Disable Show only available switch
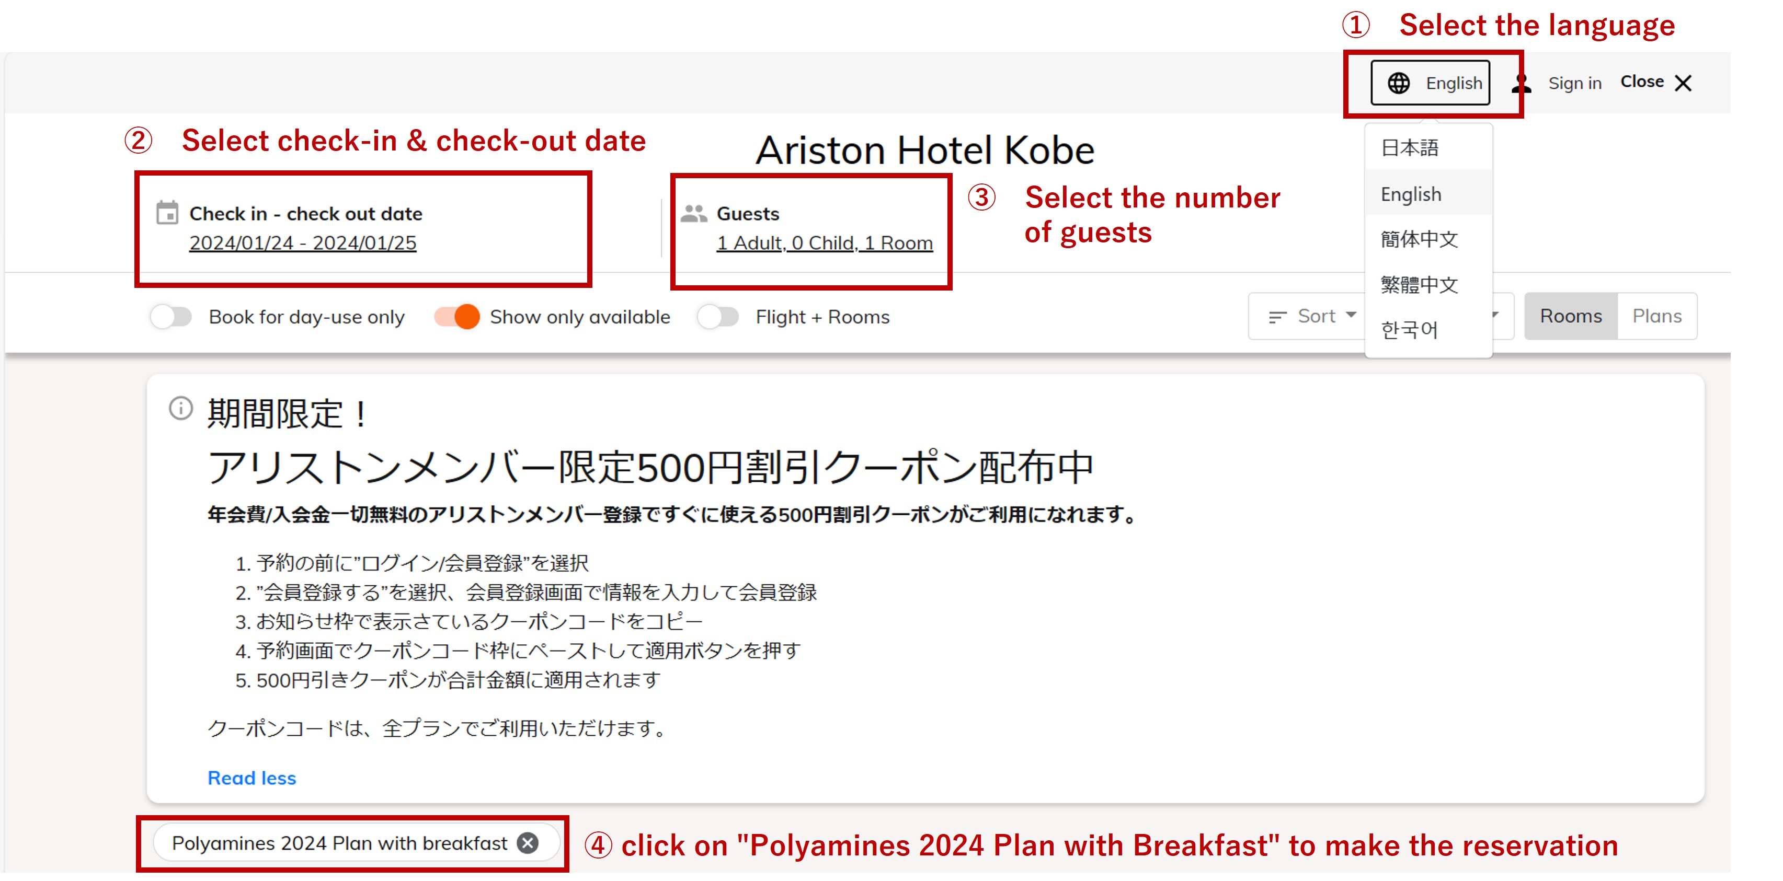Image resolution: width=1783 pixels, height=881 pixels. click(x=457, y=317)
